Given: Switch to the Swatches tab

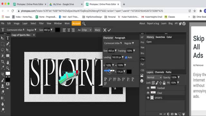Looking at the screenshot, I should [160, 37].
